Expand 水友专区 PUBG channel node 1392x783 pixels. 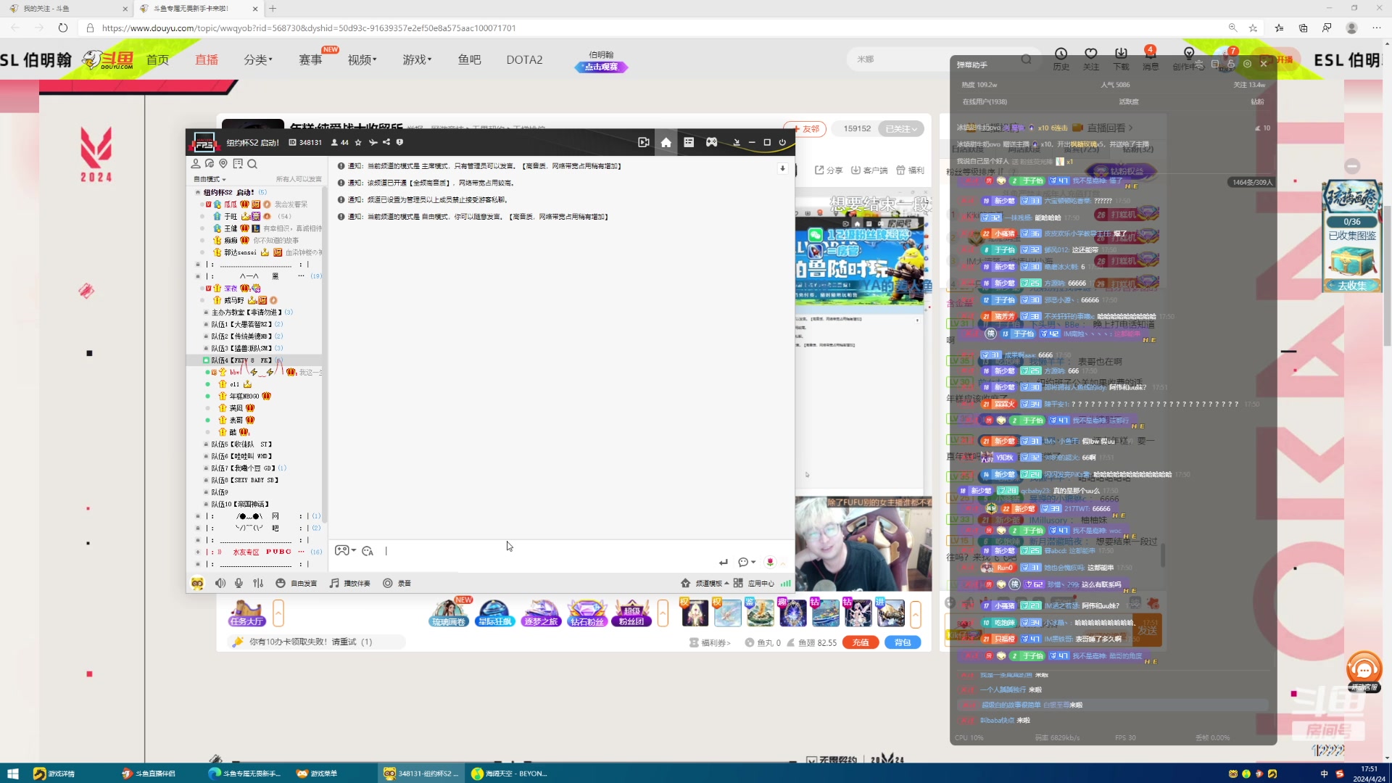coord(198,552)
